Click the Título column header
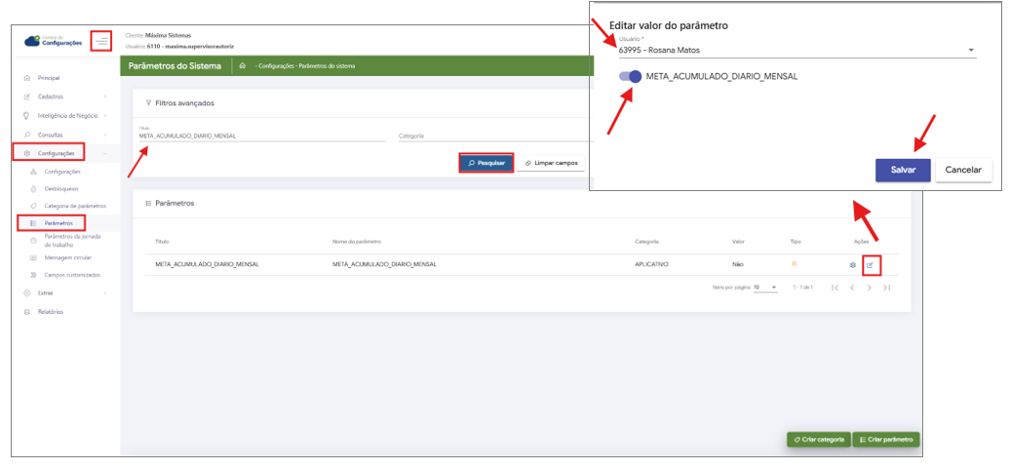 coord(162,242)
